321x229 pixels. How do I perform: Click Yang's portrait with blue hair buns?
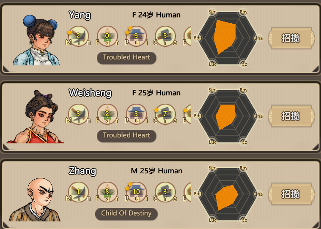pos(37,40)
